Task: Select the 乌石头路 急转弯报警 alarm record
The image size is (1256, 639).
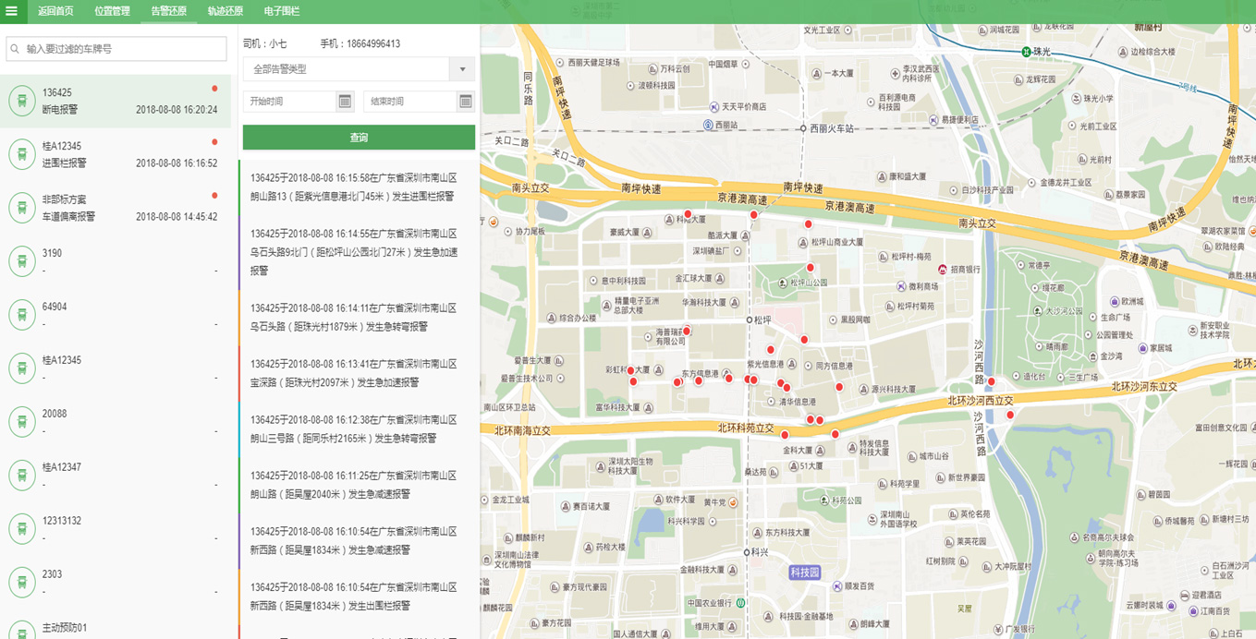Action: point(356,318)
